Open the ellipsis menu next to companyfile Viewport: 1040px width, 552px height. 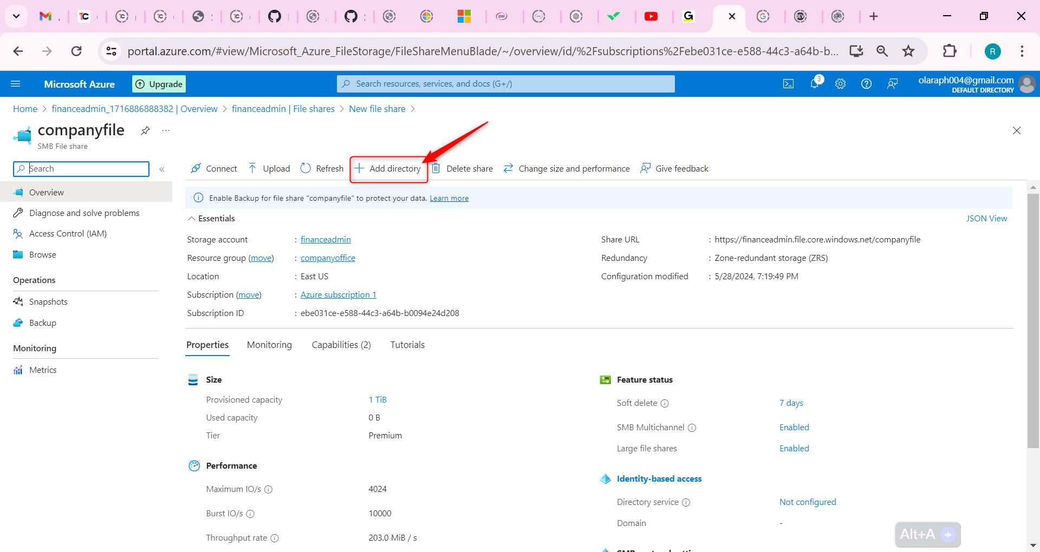(x=166, y=130)
